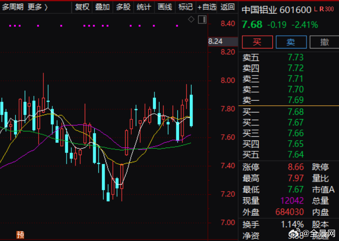339x241 pixels.
Task: Select the 卖一 price 7.69
Action: click(x=296, y=100)
